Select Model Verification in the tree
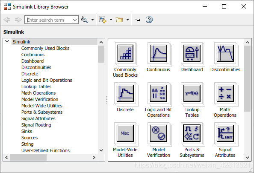The height and width of the screenshot is (173, 254). coord(40,99)
